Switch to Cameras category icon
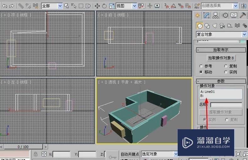The height and width of the screenshot is (160, 248). click(222, 26)
